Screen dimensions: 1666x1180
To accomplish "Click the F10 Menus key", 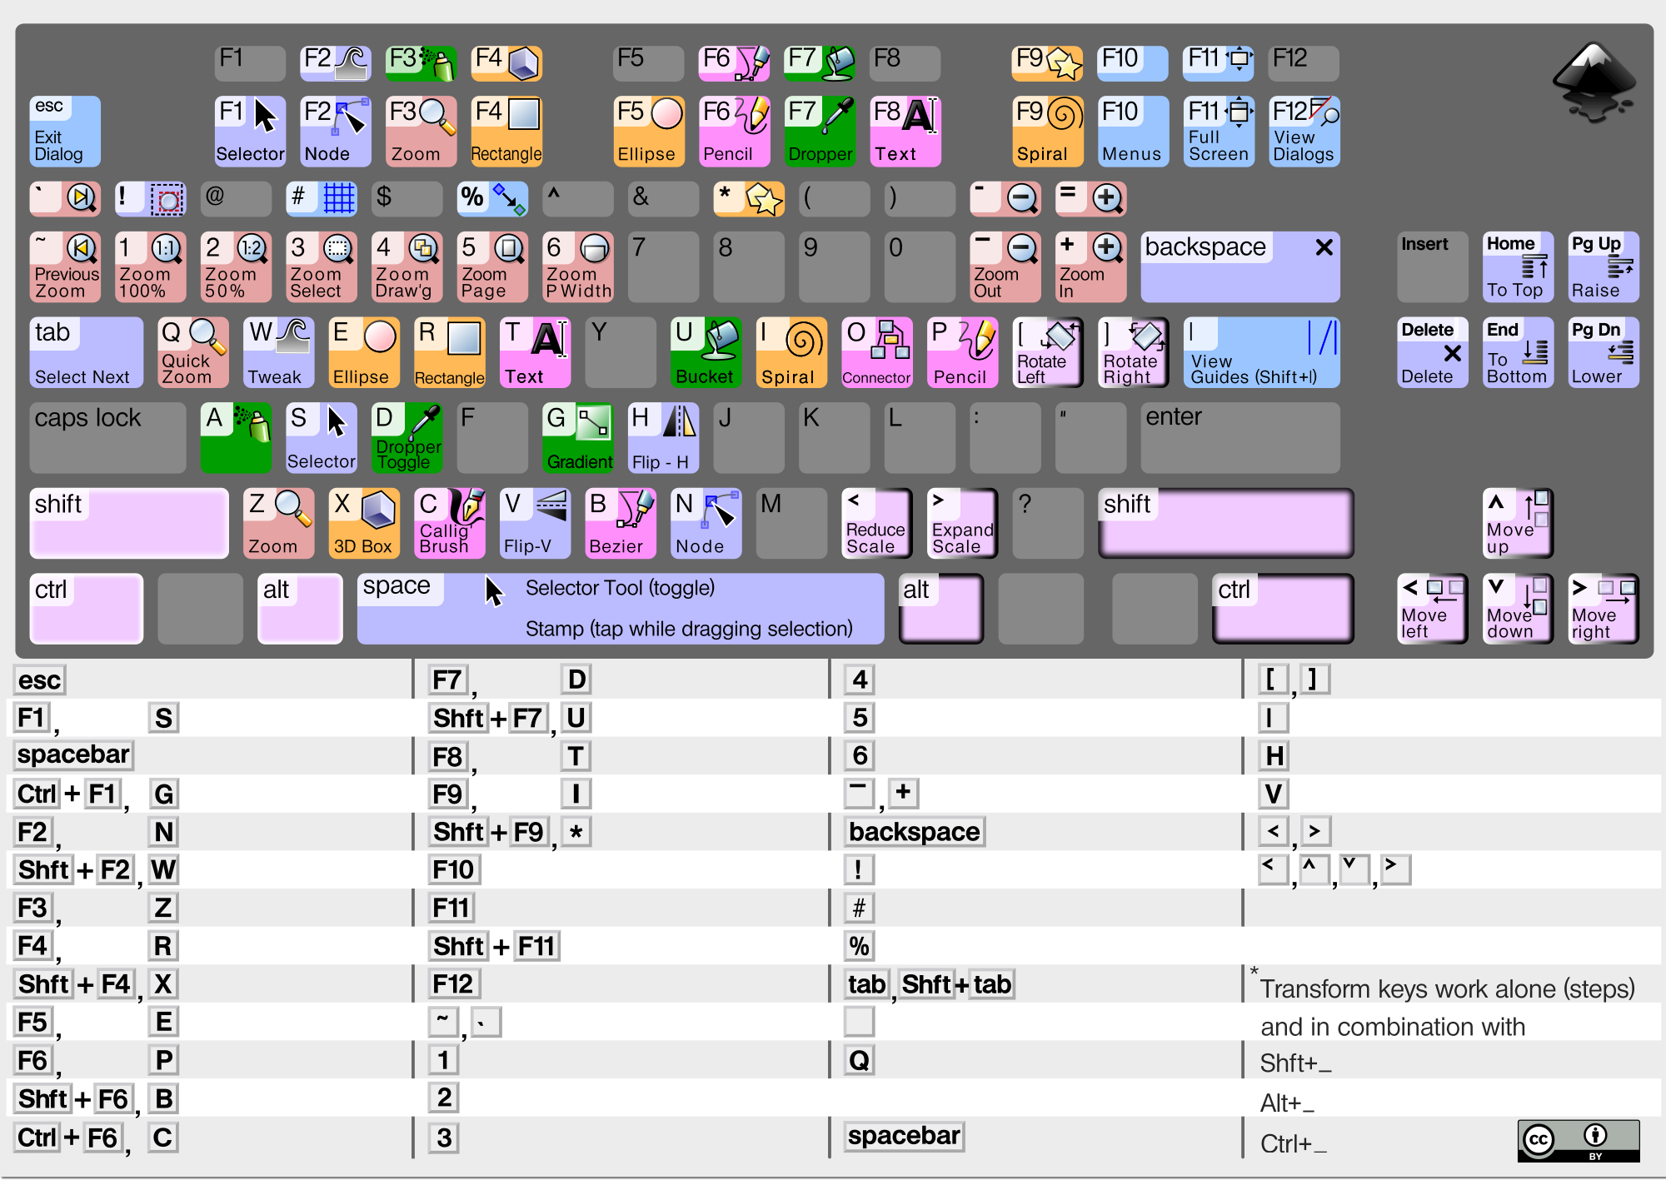I will pyautogui.click(x=1132, y=131).
